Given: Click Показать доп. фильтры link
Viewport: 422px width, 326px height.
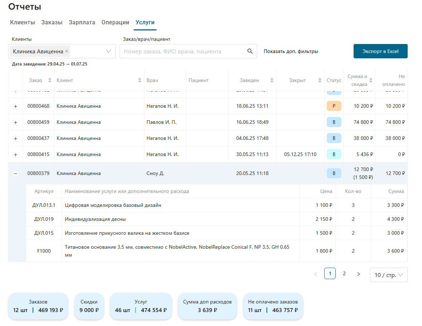Looking at the screenshot, I should tap(291, 51).
